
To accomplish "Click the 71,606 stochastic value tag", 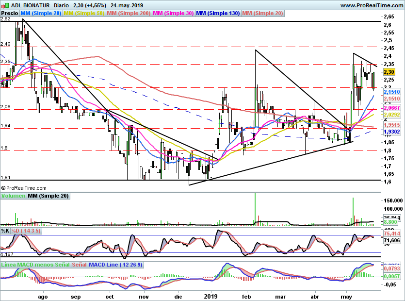I will pyautogui.click(x=391, y=240).
